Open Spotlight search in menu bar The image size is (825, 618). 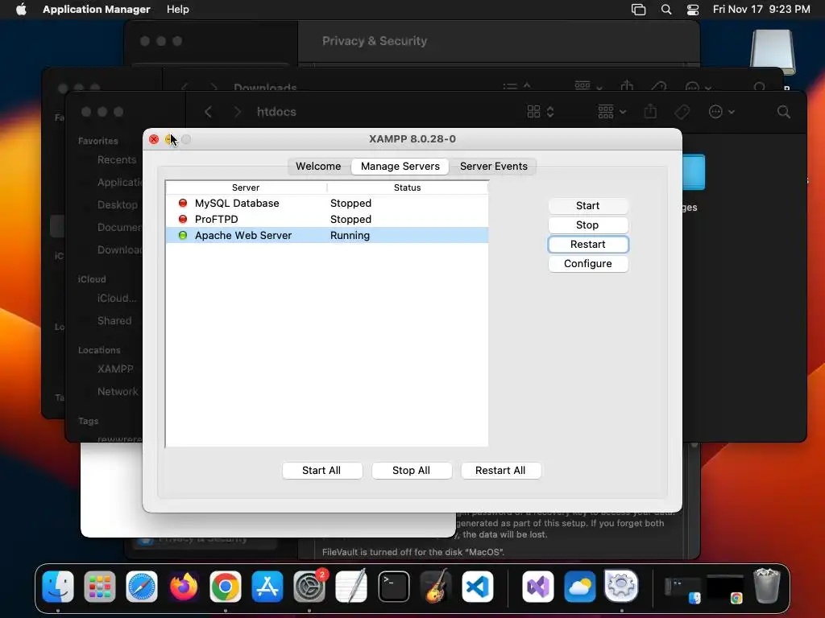(666, 10)
